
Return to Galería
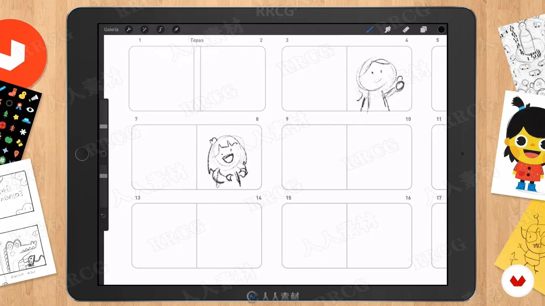(111, 29)
